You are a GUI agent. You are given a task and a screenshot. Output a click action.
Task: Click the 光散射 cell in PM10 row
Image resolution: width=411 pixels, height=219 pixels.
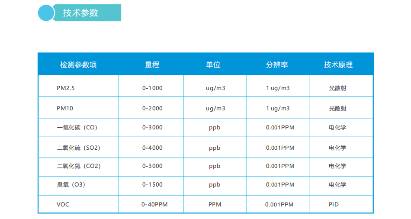coord(337,108)
